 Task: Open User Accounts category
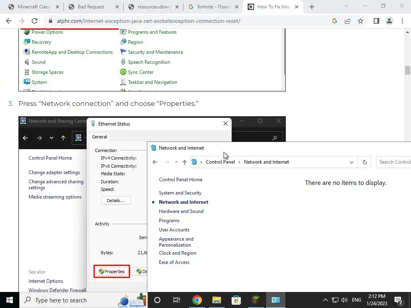point(174,230)
